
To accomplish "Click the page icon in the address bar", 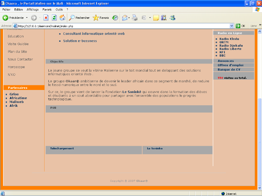I will pos(15,26).
